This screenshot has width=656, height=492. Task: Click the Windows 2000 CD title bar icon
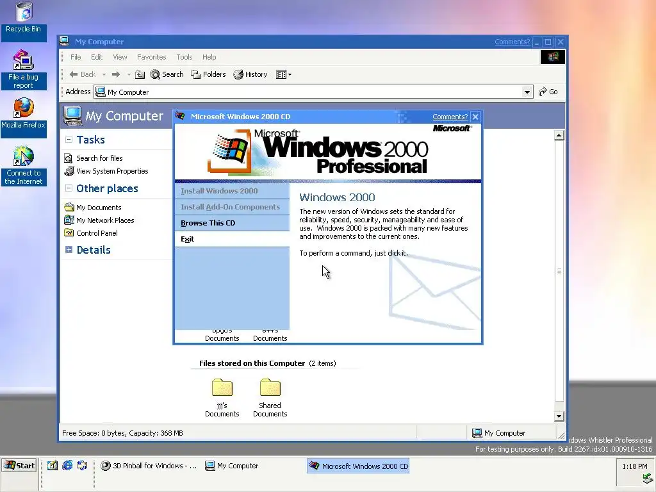pyautogui.click(x=180, y=117)
